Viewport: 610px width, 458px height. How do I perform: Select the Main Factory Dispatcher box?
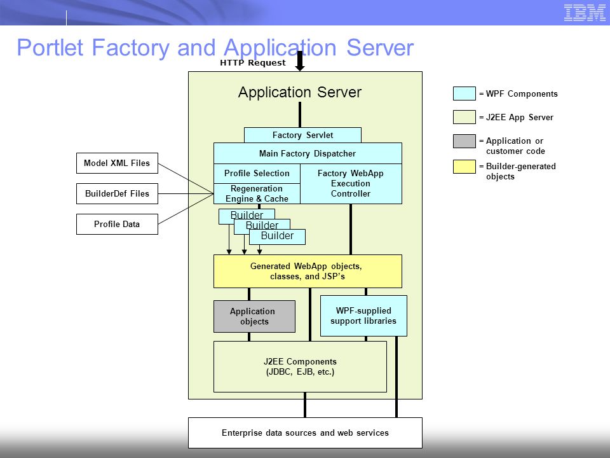(x=308, y=153)
